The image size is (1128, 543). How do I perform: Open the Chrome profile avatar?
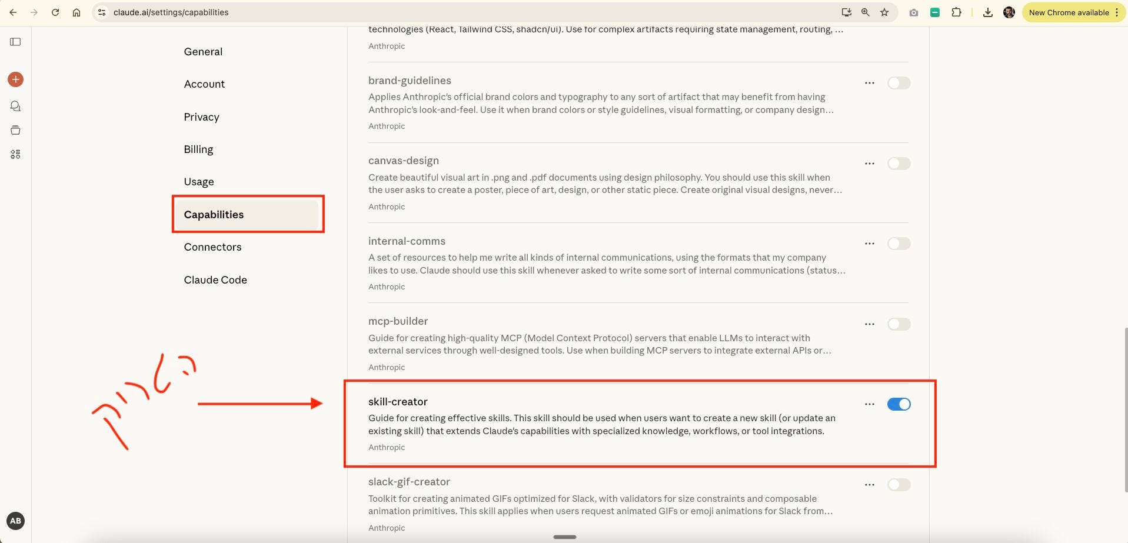pyautogui.click(x=1009, y=12)
